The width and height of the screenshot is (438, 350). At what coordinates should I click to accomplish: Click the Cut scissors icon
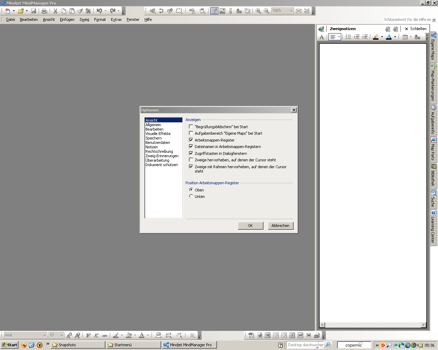click(x=55, y=11)
